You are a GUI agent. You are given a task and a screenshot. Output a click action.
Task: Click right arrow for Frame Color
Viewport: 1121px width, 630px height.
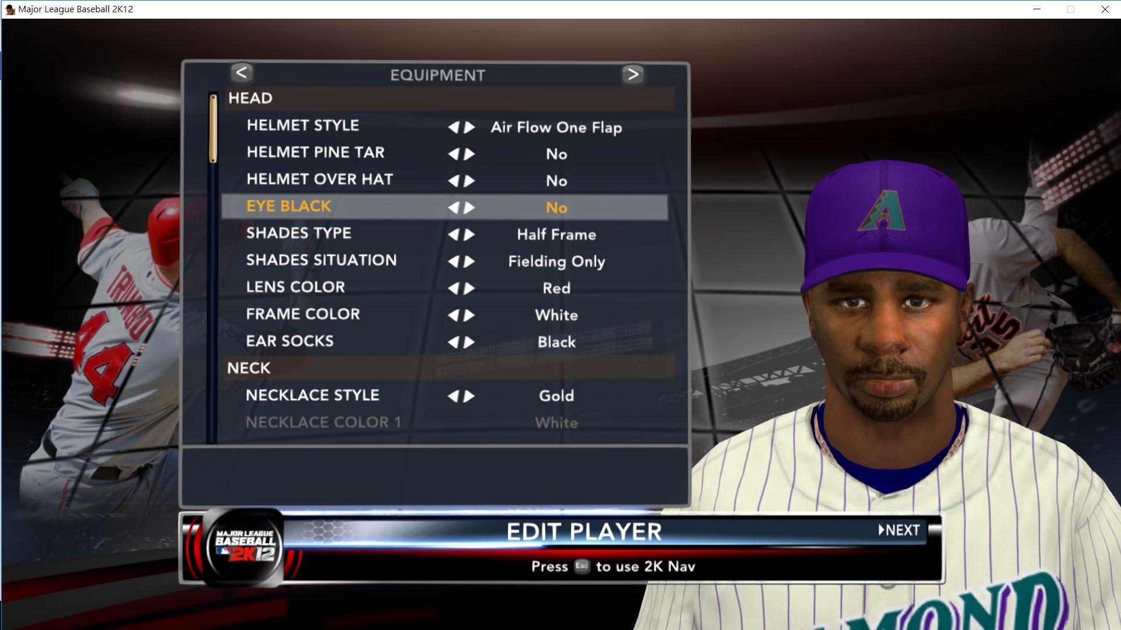pyautogui.click(x=469, y=315)
